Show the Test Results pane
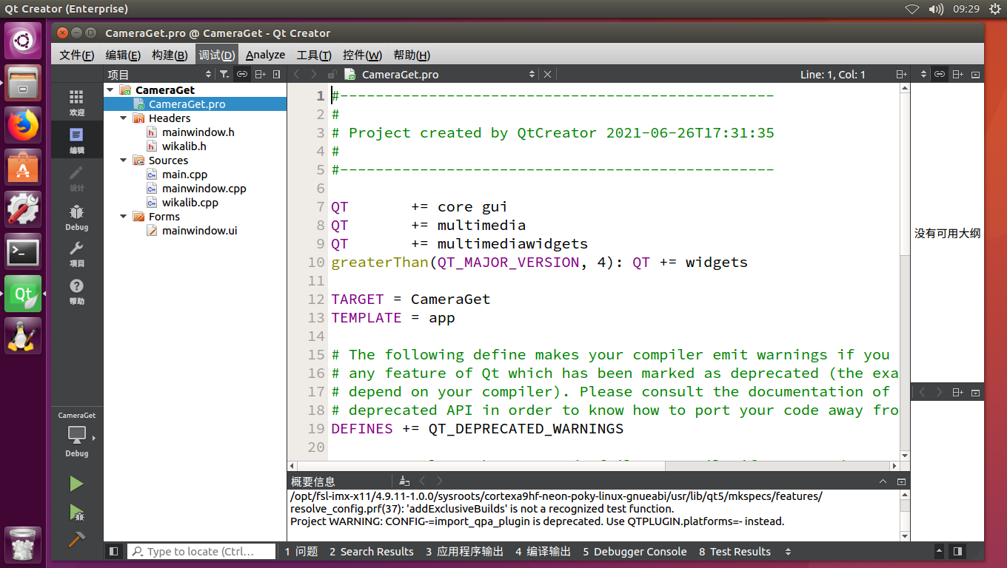Image resolution: width=1007 pixels, height=568 pixels. (735, 552)
